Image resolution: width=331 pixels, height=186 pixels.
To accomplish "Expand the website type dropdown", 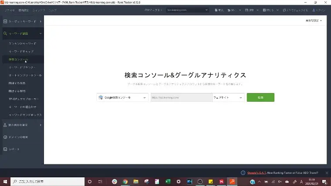I will [228, 98].
